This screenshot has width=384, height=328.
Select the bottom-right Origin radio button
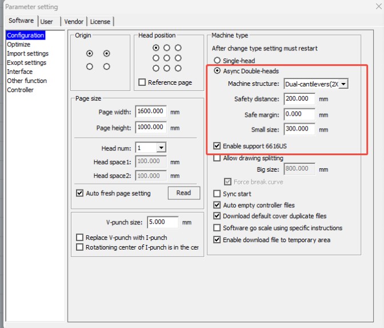click(x=106, y=66)
